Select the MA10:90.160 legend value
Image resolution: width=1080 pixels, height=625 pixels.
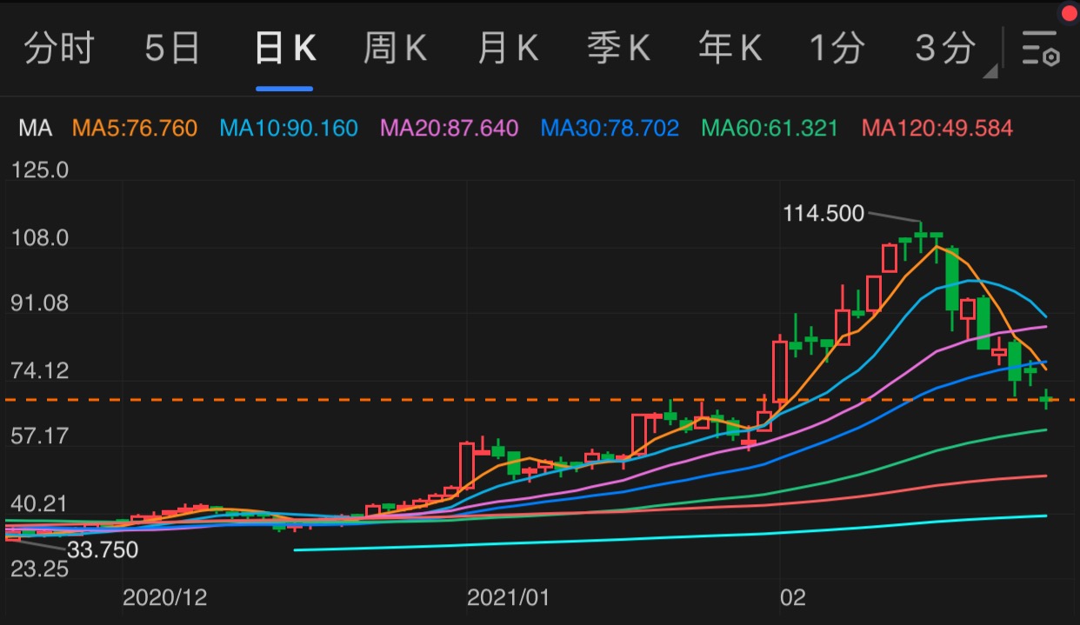[x=289, y=129]
